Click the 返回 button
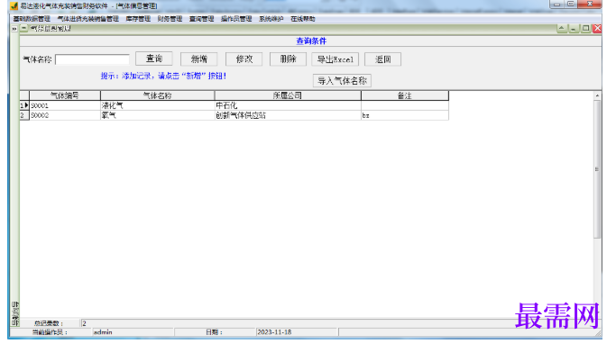 (x=382, y=59)
